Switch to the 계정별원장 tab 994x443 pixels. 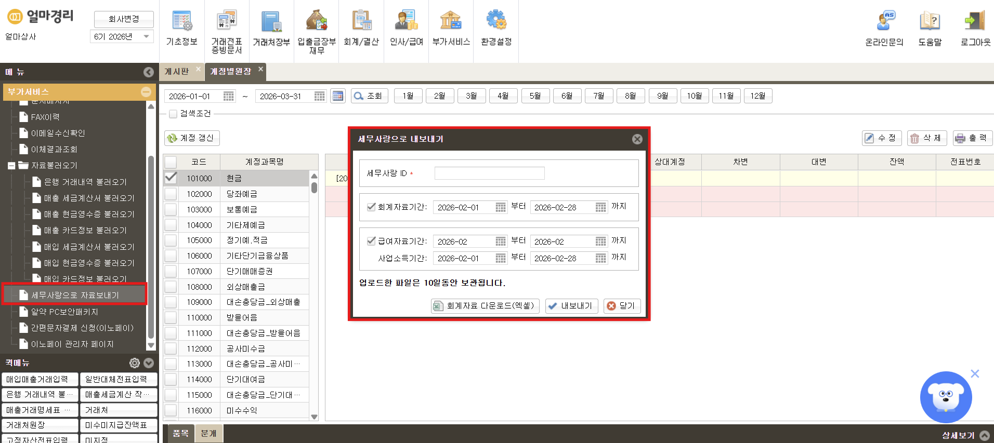pos(230,72)
